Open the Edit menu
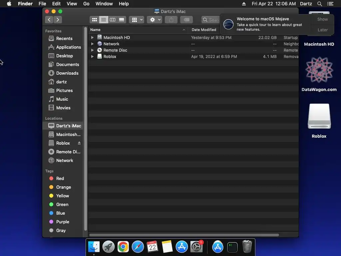341x256 pixels. (x=56, y=4)
